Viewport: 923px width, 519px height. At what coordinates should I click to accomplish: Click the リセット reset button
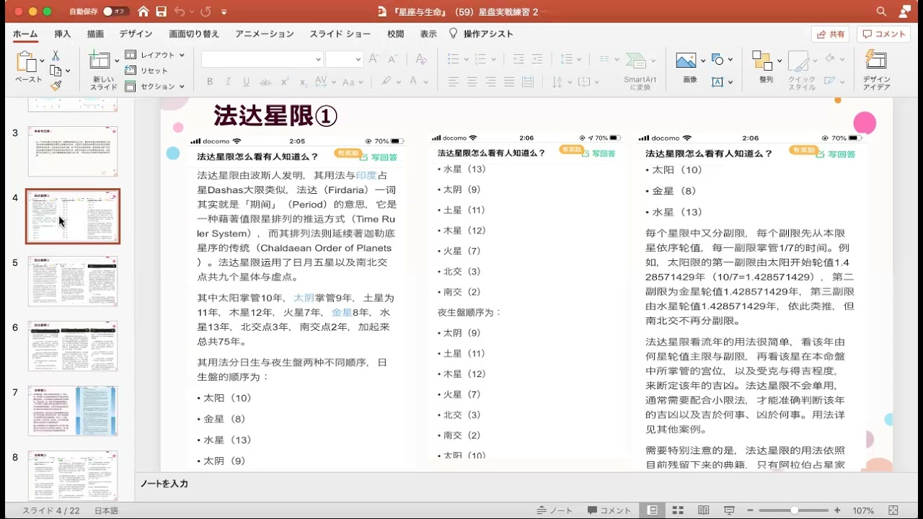pos(147,71)
